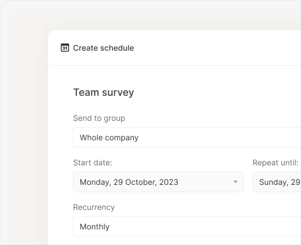Viewport: 301px width, 245px height.
Task: Click the empty dialog header area right of title
Action: click(x=217, y=48)
